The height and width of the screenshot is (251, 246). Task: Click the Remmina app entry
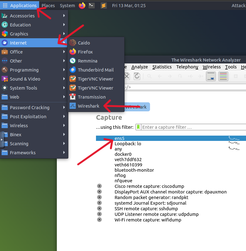coord(87,61)
